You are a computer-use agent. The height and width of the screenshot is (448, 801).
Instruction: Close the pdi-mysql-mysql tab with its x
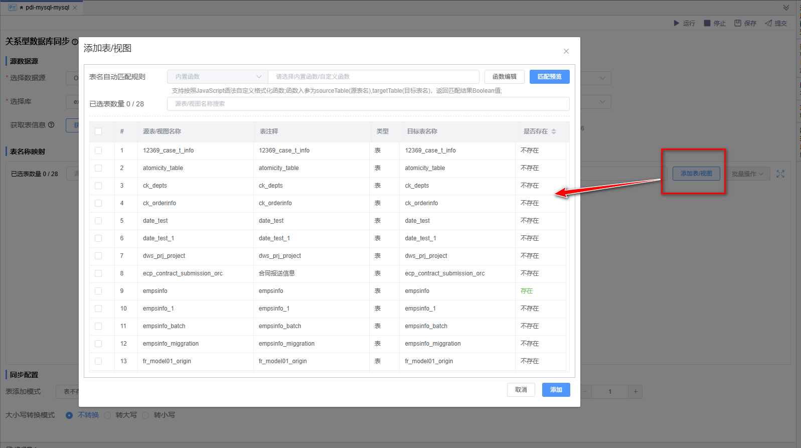(x=75, y=8)
